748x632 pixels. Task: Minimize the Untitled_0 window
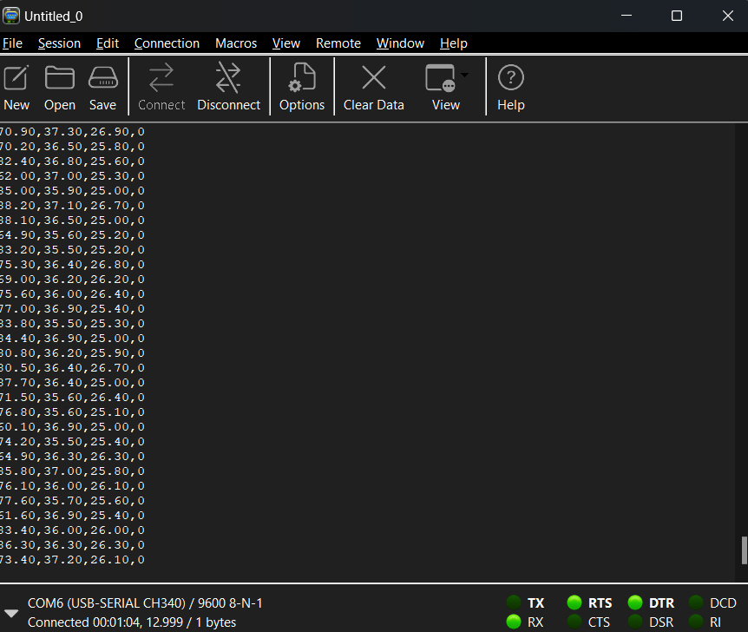(x=627, y=16)
